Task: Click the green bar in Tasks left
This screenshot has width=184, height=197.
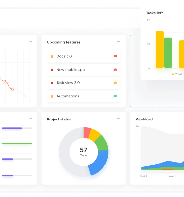Action: [x=168, y=53]
